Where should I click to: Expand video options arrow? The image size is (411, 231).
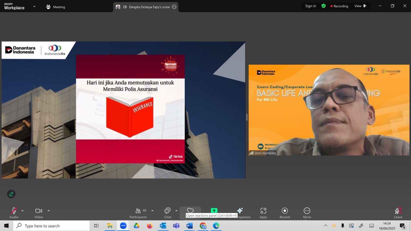[49, 211]
